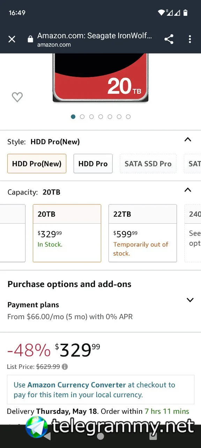Collapse the Capacity section chevron
The image size is (201, 448).
(188, 190)
